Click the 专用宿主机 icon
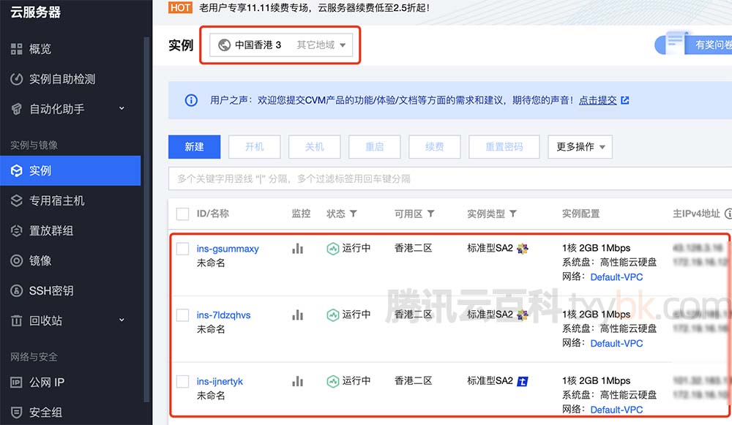Screen dimensions: 732x425 tap(16, 200)
